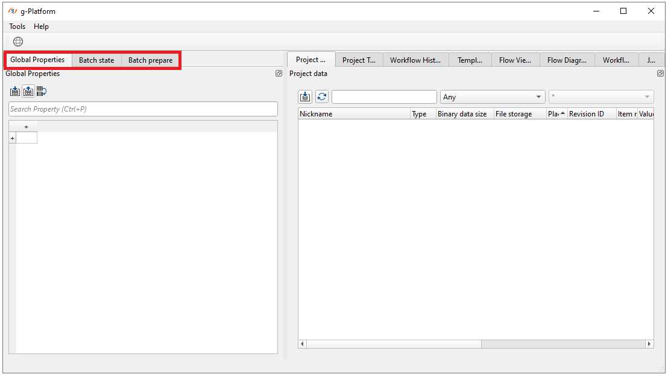Image resolution: width=668 pixels, height=377 pixels.
Task: Click the import properties icon
Action: coord(15,92)
